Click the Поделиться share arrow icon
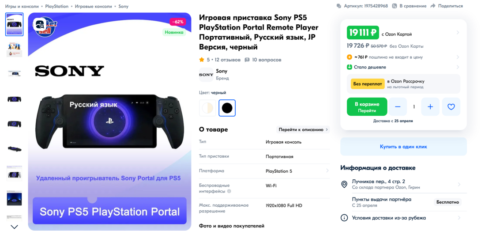The image size is (481, 231). [433, 6]
